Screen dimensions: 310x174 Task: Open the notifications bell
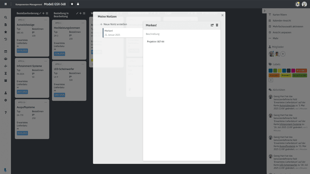(298, 4)
